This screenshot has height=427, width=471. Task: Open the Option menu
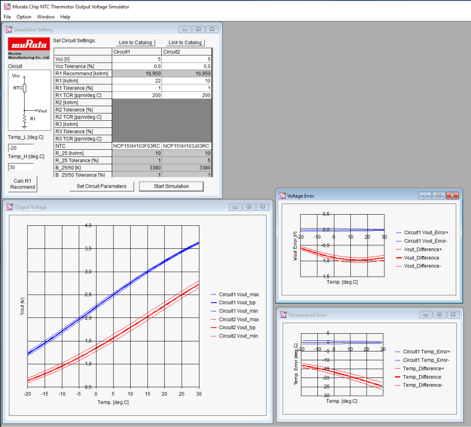coord(24,17)
